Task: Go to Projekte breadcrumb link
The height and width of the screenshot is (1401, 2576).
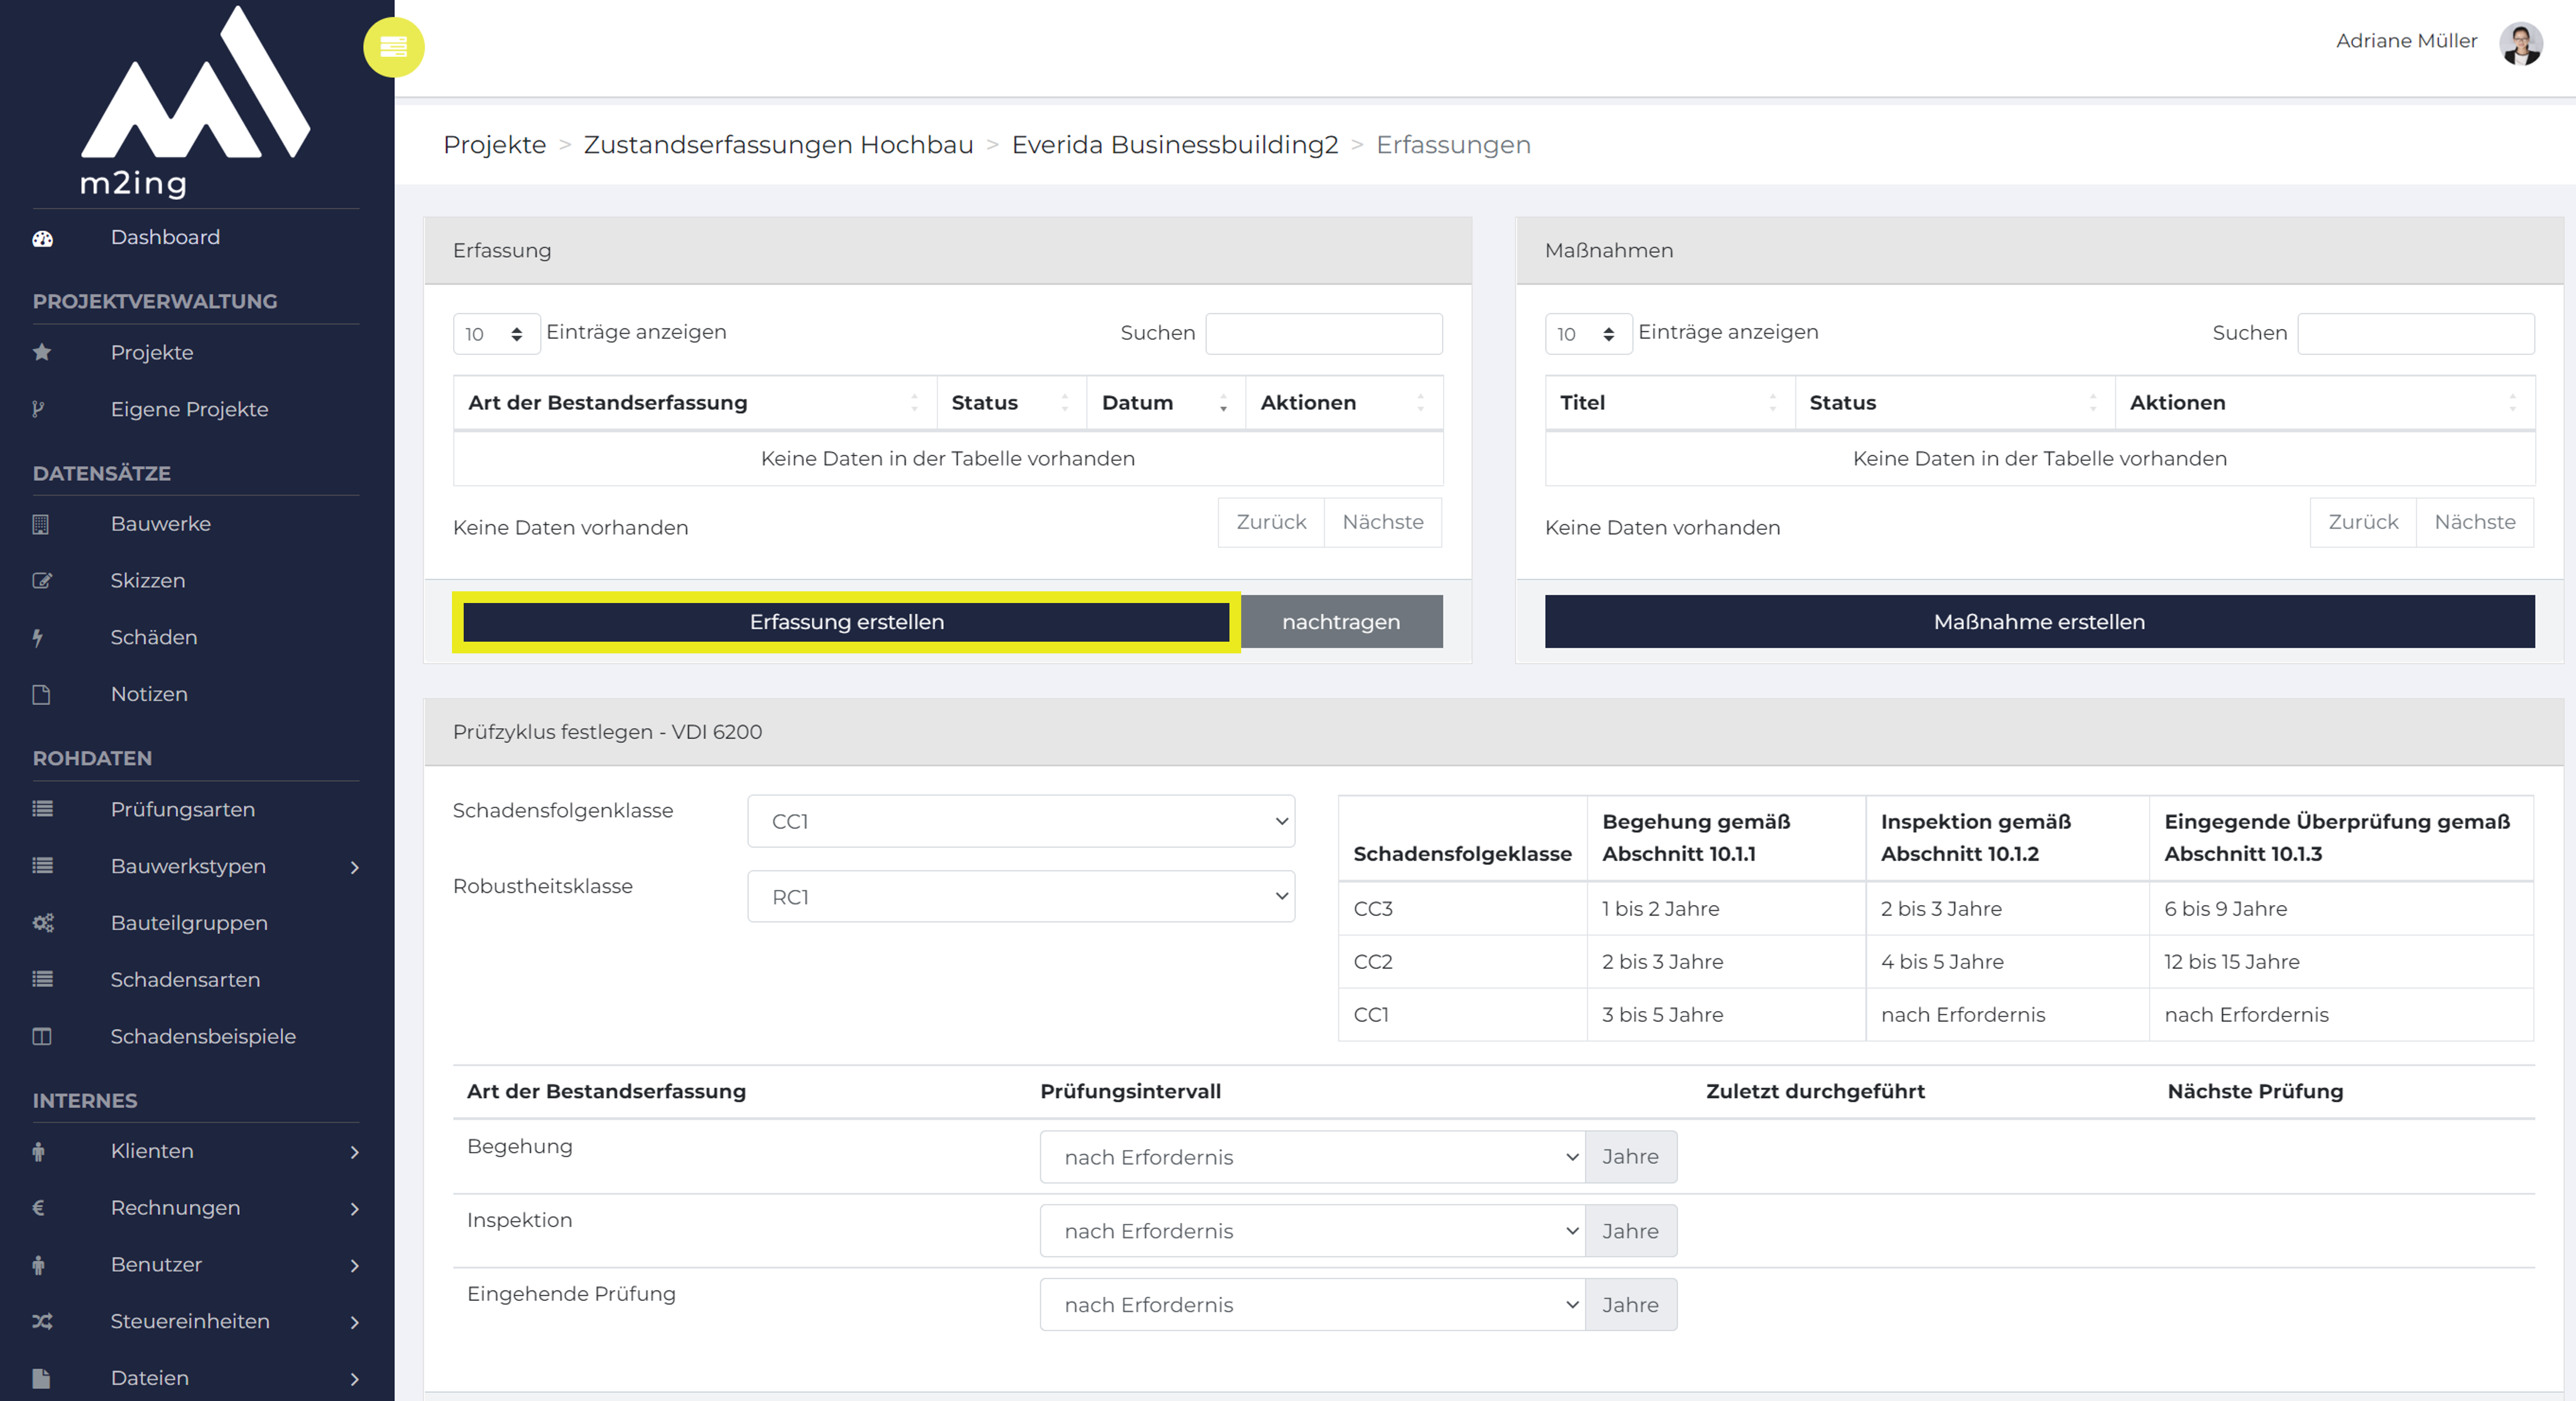Action: click(494, 145)
